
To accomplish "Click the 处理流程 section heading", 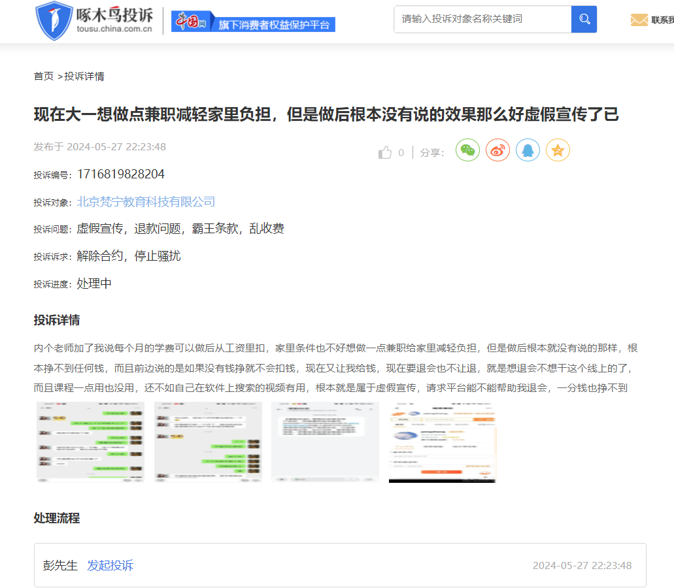I will coord(57,518).
